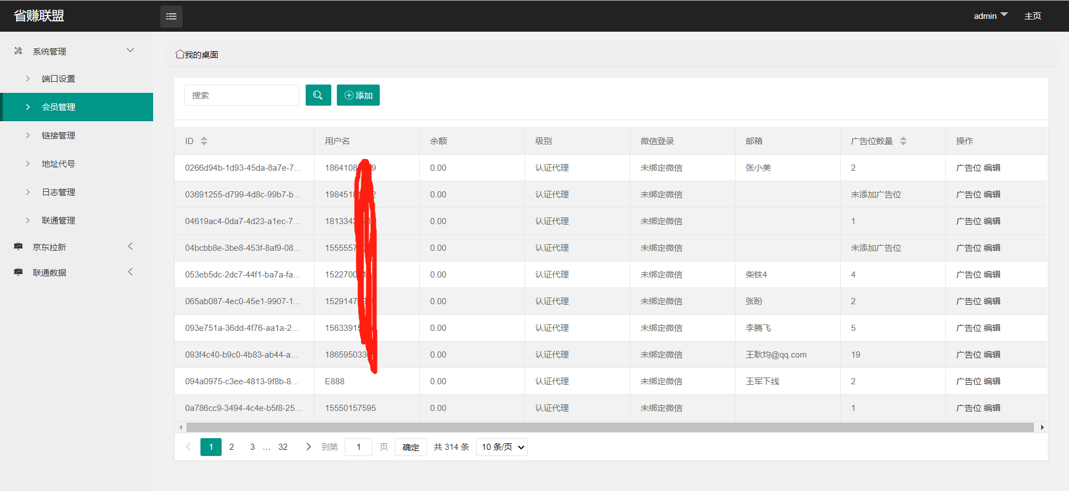
Task: Open the 10 条/页 page size dropdown
Action: tap(502, 447)
